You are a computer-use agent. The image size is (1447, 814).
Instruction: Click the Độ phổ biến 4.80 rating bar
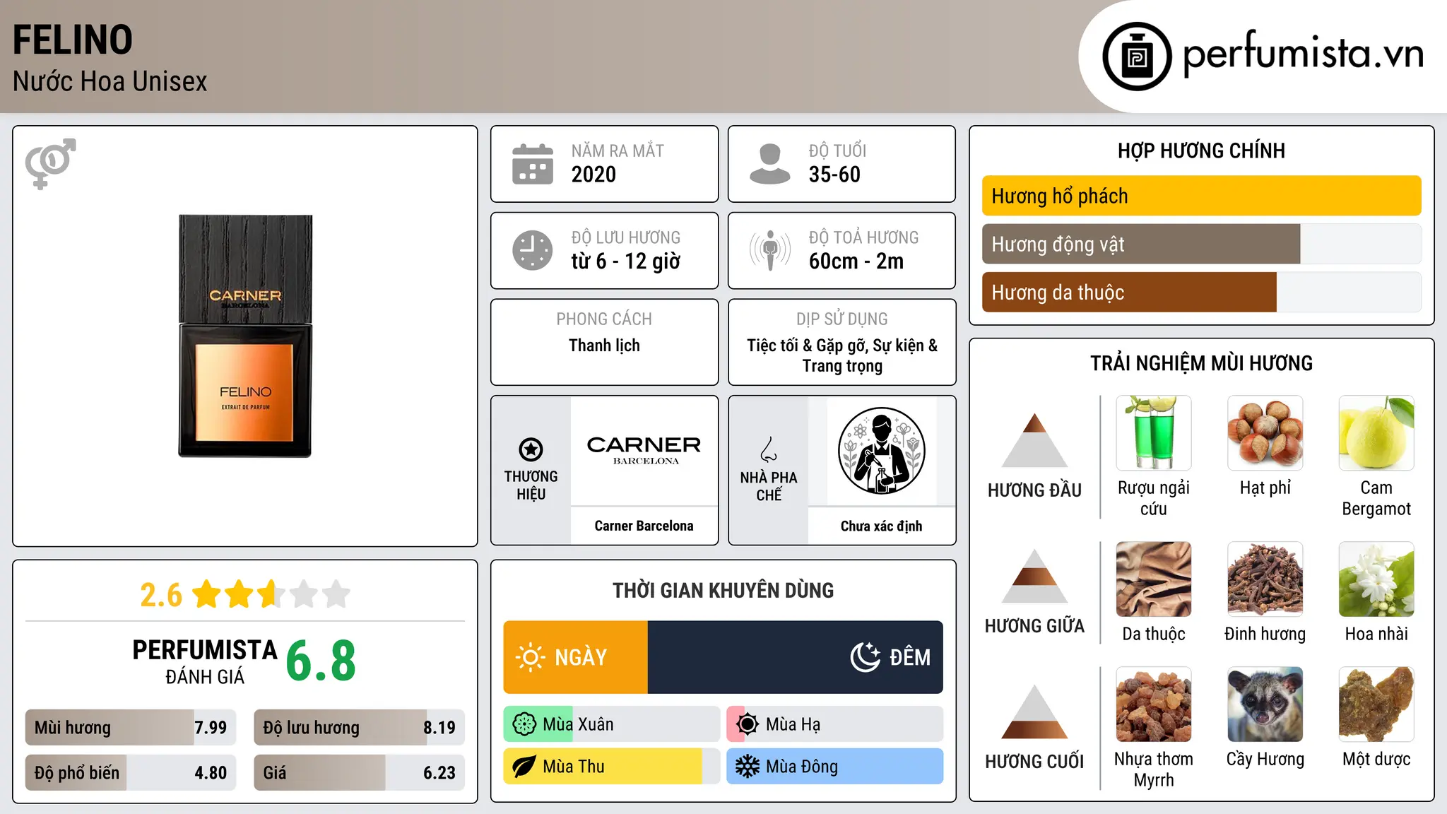[131, 772]
